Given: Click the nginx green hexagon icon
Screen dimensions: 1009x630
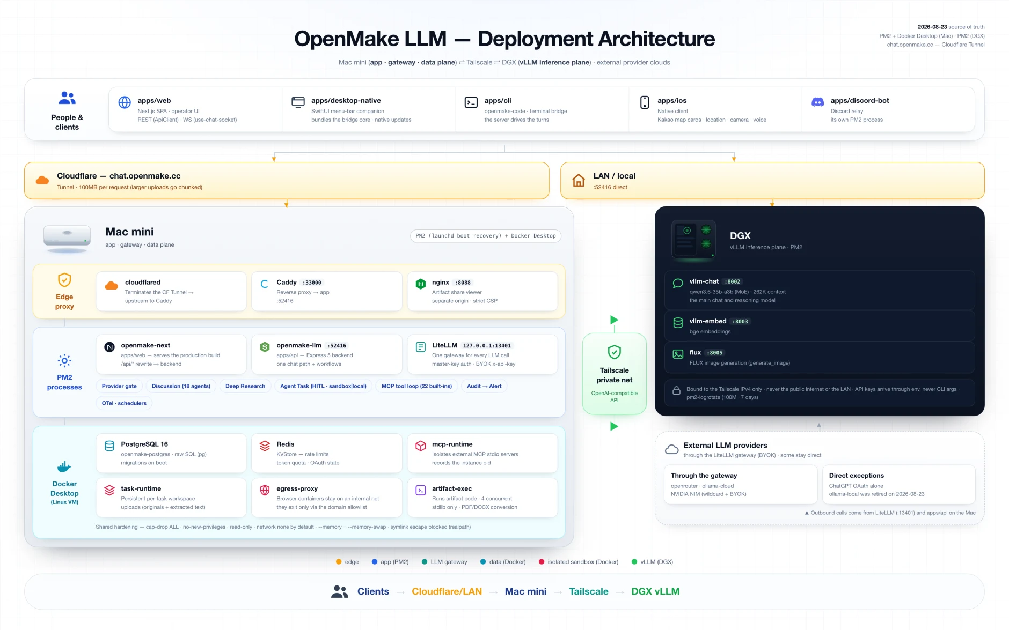Looking at the screenshot, I should coord(421,284).
